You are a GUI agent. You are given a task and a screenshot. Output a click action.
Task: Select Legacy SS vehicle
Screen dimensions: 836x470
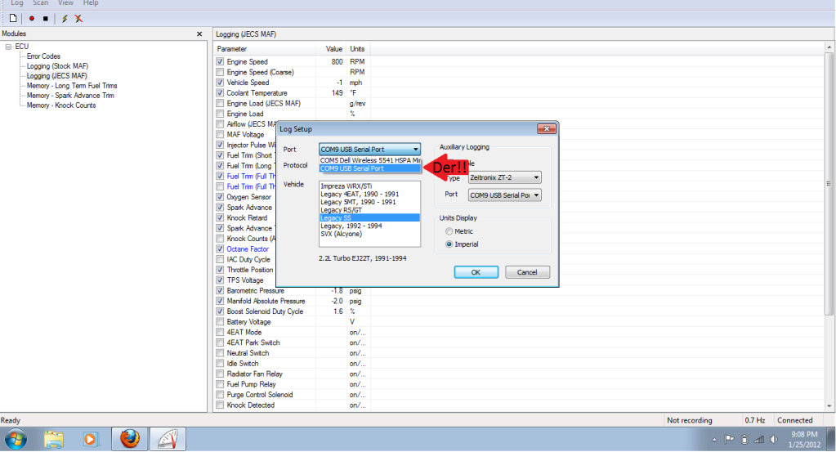369,217
